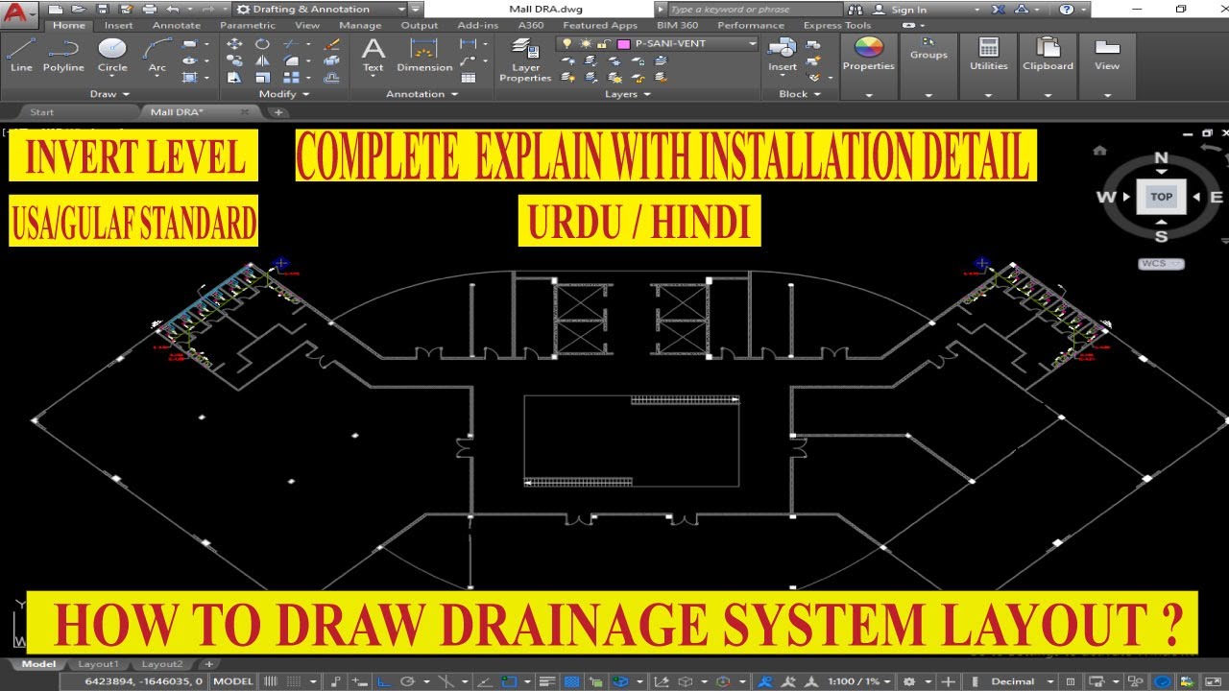Screen dimensions: 1229x691
Task: Open the P-SANI-VENT layer dropdown
Action: (x=753, y=44)
